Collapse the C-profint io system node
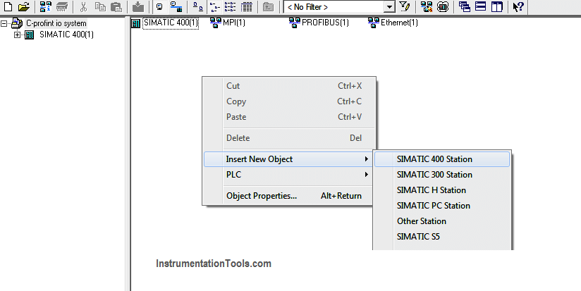The image size is (581, 291). click(4, 24)
